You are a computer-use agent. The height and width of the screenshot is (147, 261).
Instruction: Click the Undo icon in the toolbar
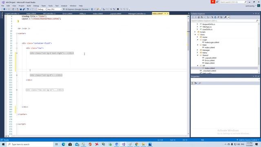pyautogui.click(x=28, y=9)
